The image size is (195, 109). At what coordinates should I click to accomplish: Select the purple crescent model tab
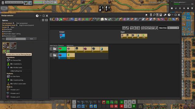point(57,19)
